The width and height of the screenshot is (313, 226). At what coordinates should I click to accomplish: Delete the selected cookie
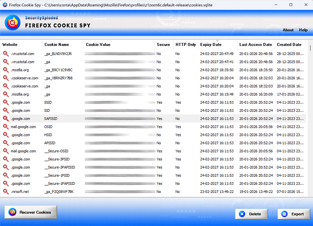tap(251, 214)
